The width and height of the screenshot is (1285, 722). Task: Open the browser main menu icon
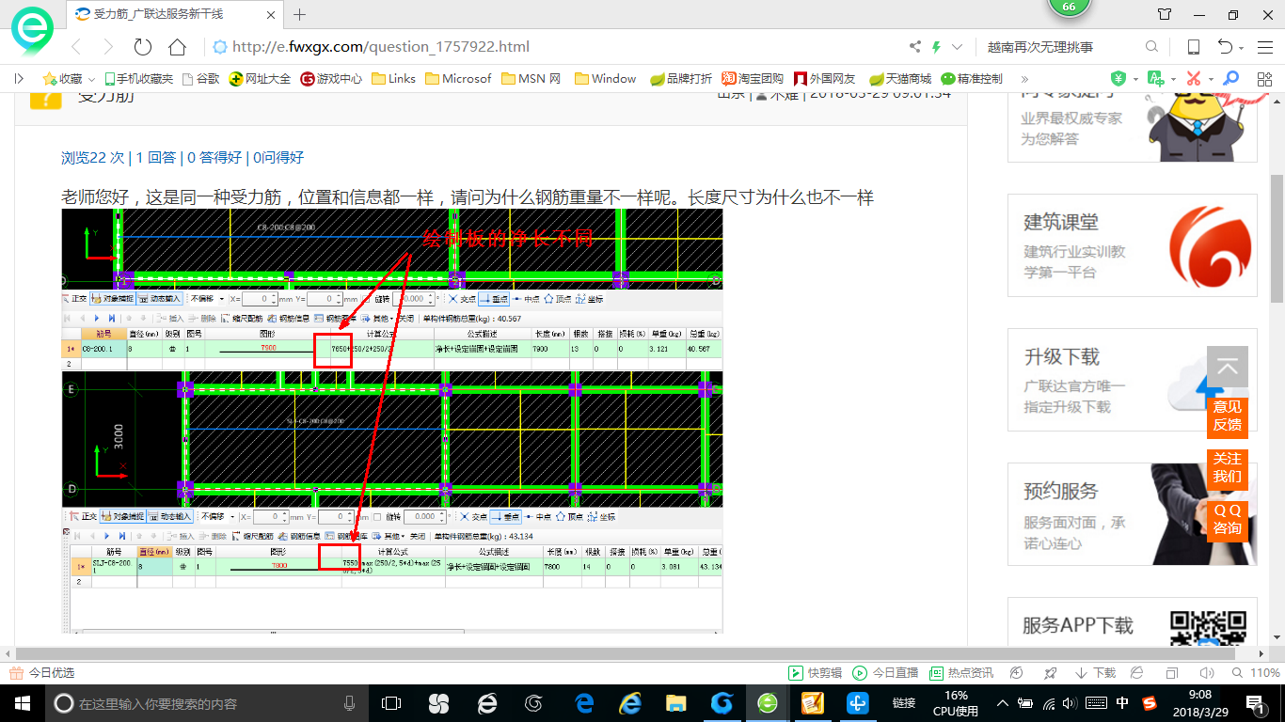[x=1263, y=47]
